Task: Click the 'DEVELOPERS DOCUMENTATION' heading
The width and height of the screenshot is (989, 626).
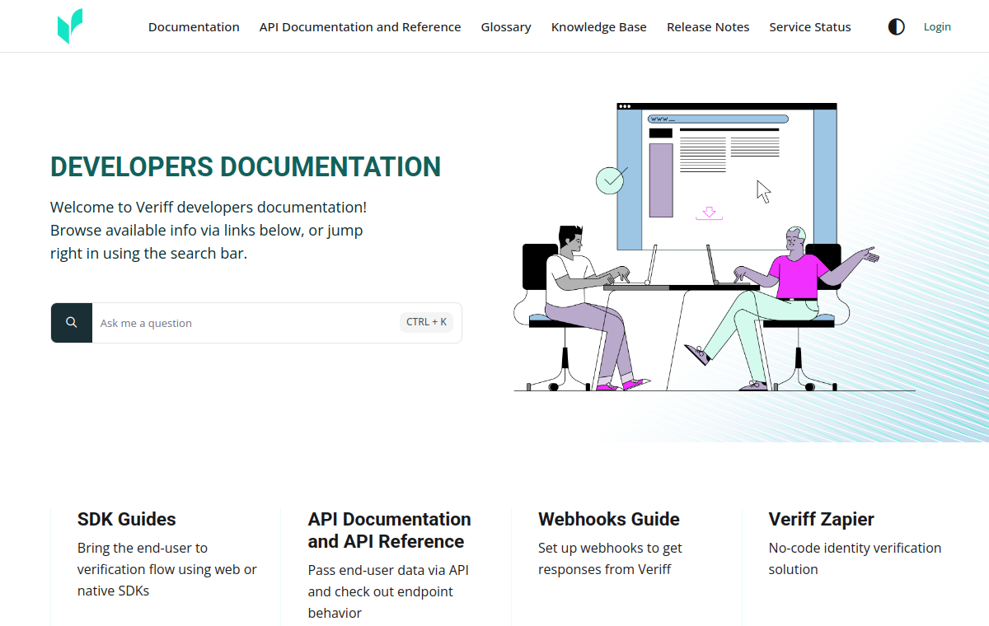Action: (x=246, y=166)
